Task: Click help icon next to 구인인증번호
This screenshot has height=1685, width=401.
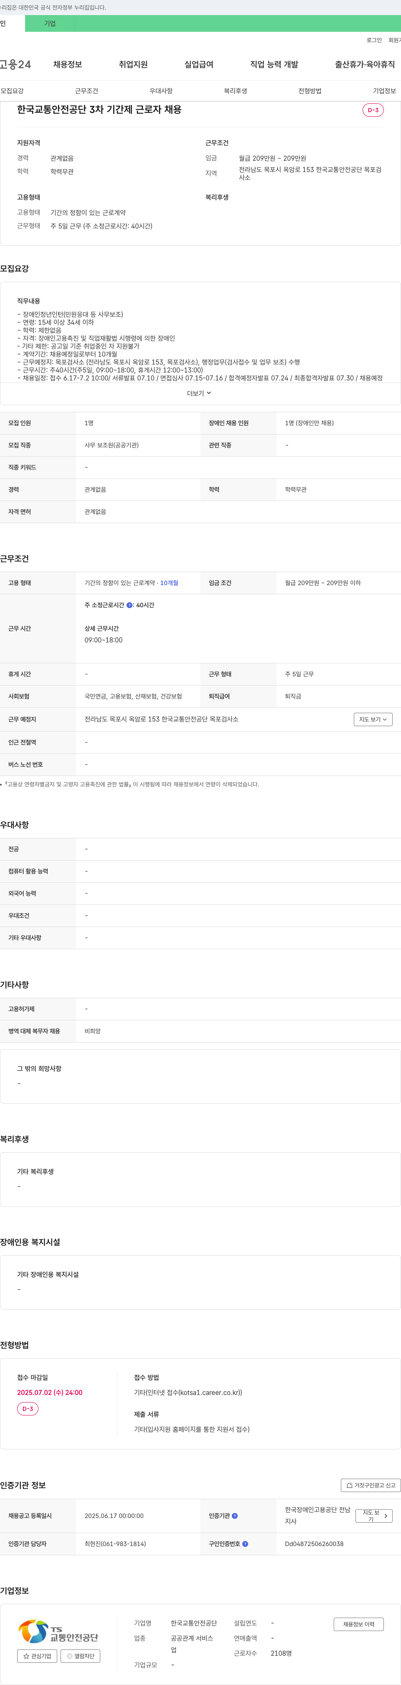Action: click(x=245, y=1544)
